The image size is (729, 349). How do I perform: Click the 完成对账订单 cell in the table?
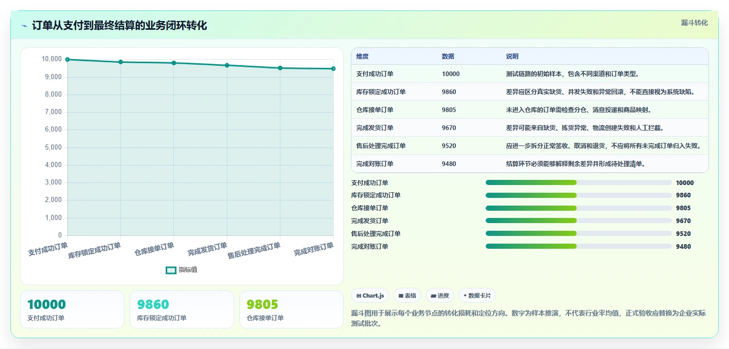click(375, 164)
